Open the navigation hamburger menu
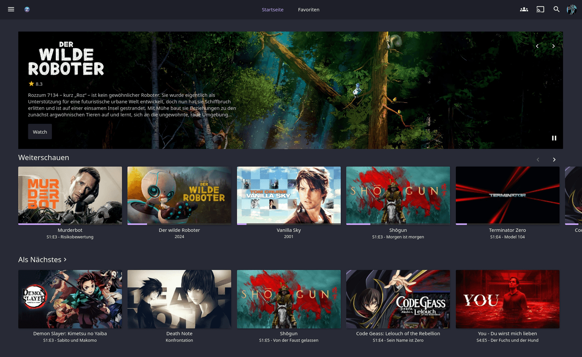582x357 pixels. click(11, 9)
